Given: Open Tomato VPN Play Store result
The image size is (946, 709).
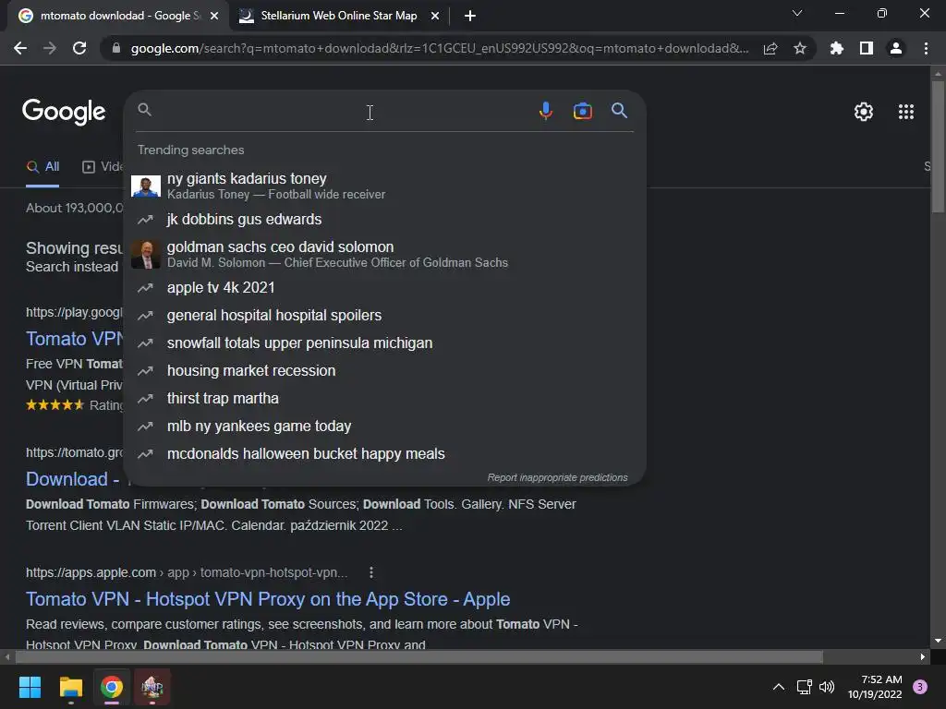Looking at the screenshot, I should click(x=74, y=339).
